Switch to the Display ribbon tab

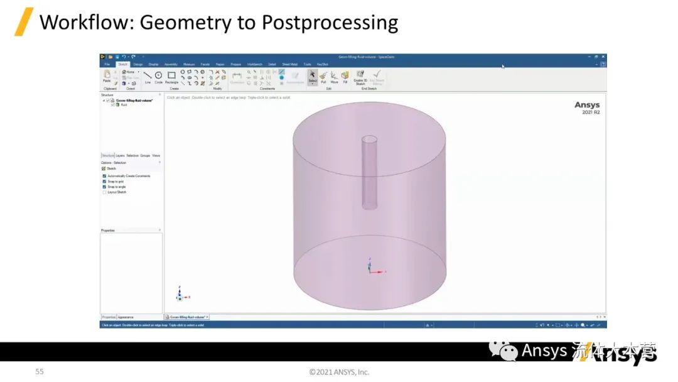(x=154, y=64)
